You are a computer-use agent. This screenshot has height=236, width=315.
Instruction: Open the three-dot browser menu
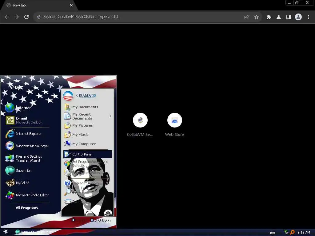[308, 17]
